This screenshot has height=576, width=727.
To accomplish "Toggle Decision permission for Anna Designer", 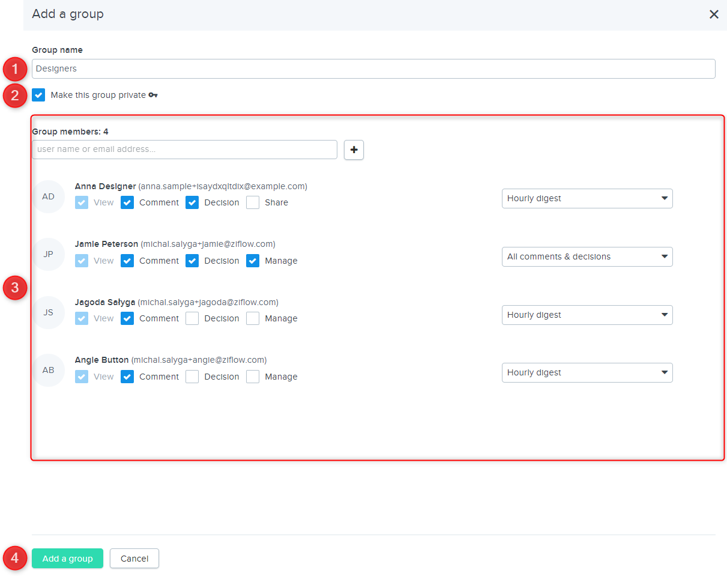I will point(192,202).
